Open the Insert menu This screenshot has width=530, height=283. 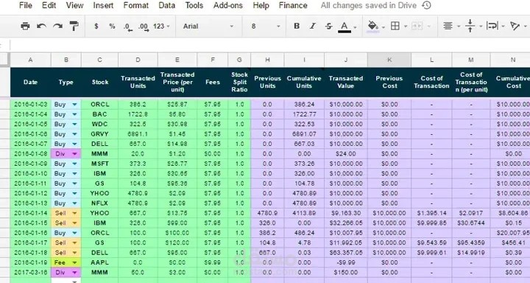104,5
